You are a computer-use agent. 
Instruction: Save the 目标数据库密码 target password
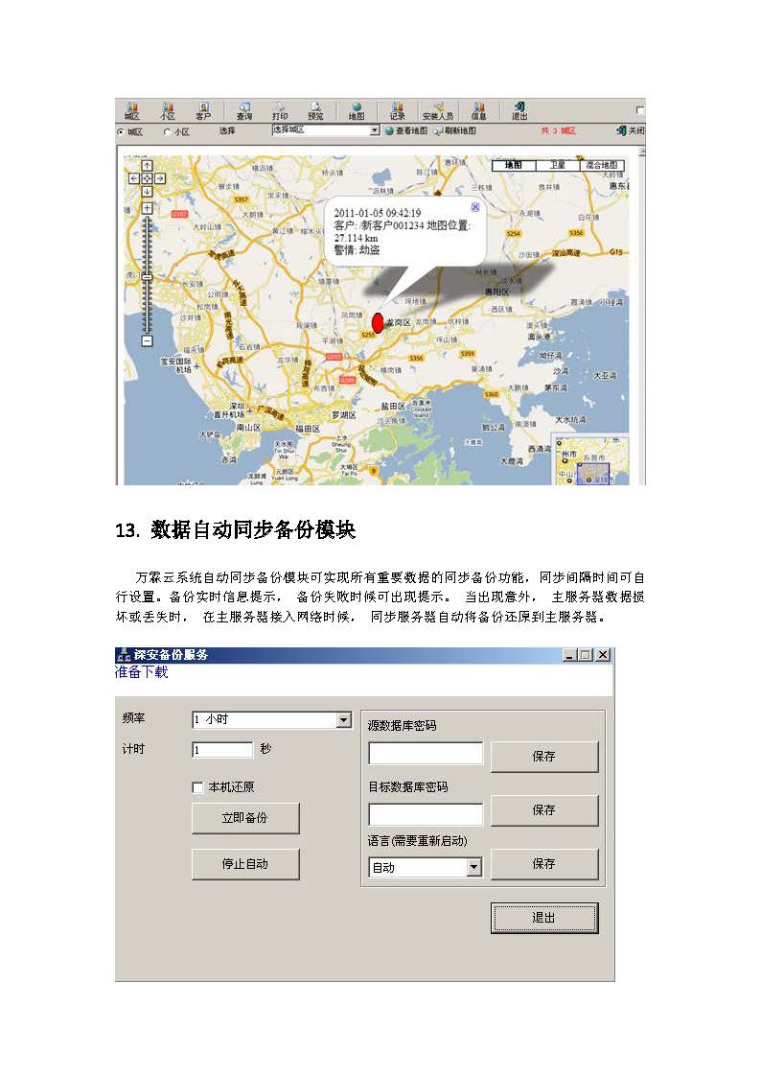544,810
